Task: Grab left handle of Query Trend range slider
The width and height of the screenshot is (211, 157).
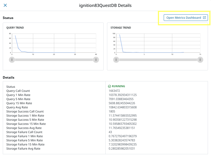Action: [12, 60]
